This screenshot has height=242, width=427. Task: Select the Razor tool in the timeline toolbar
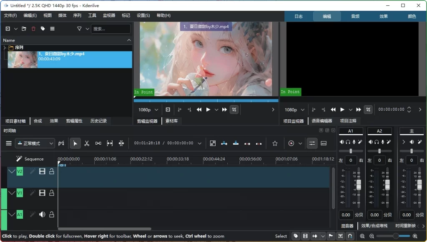(87, 143)
